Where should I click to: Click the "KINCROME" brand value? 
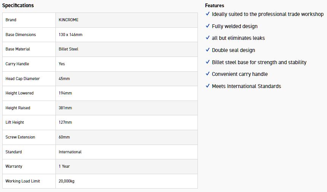[x=68, y=20]
